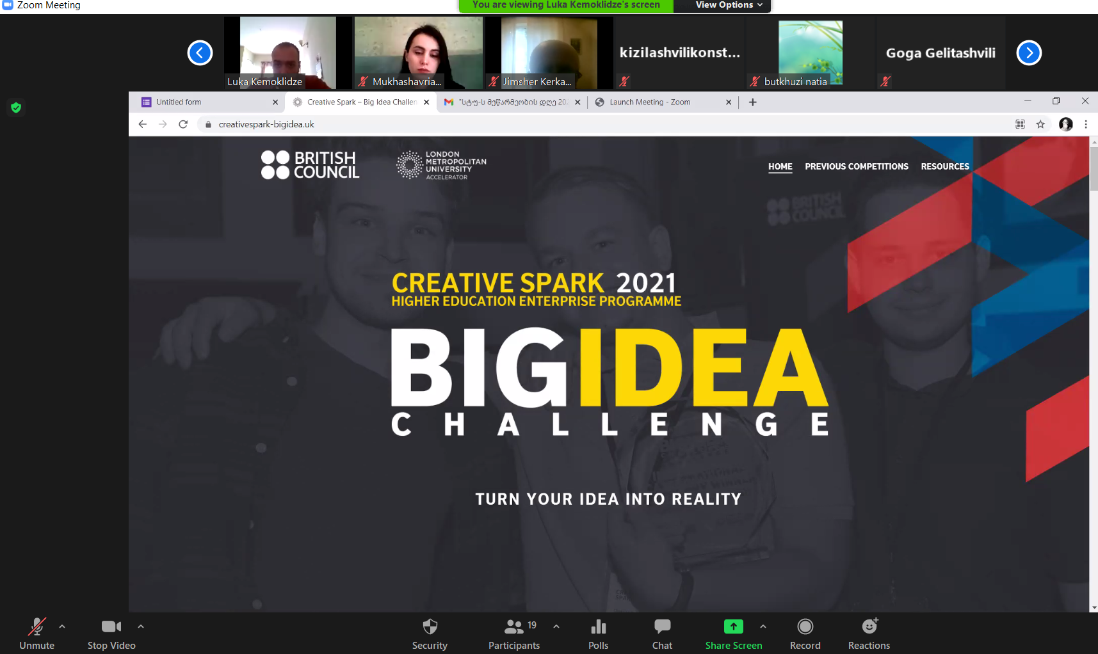The height and width of the screenshot is (654, 1098).
Task: Stop the video camera
Action: [111, 634]
